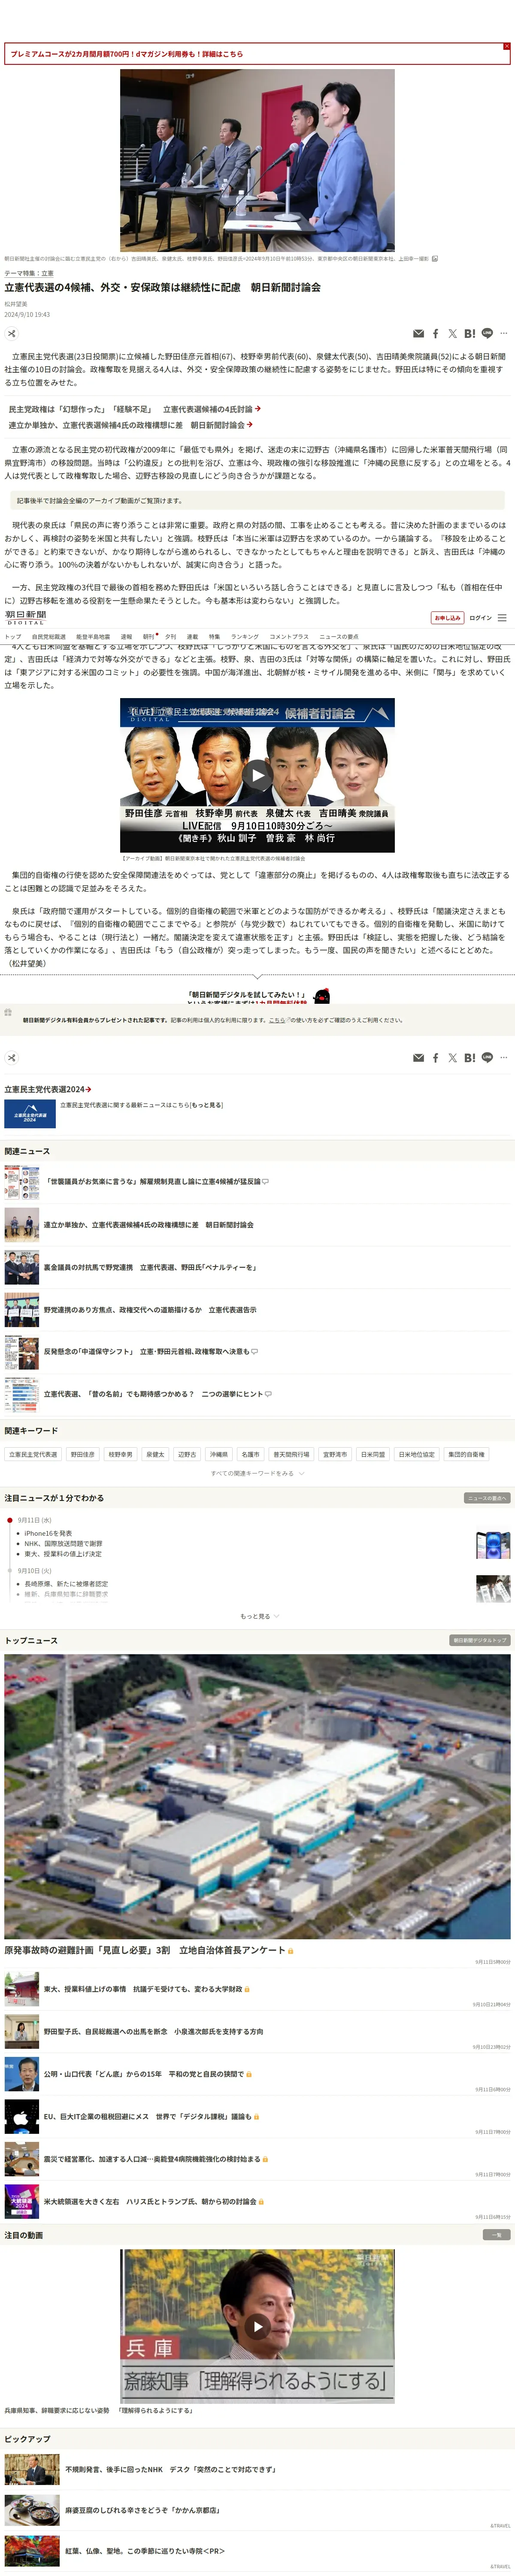Share by mail from the lower share bar
The width and height of the screenshot is (515, 2576).
click(418, 1058)
